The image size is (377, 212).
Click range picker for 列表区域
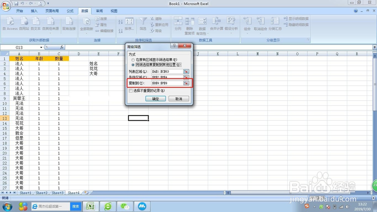pos(186,71)
